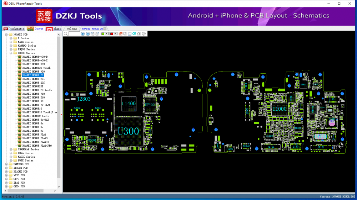This screenshot has height=200, width=357.
Task: Click the circular clock icon in toolbar
Action: tap(144, 33)
